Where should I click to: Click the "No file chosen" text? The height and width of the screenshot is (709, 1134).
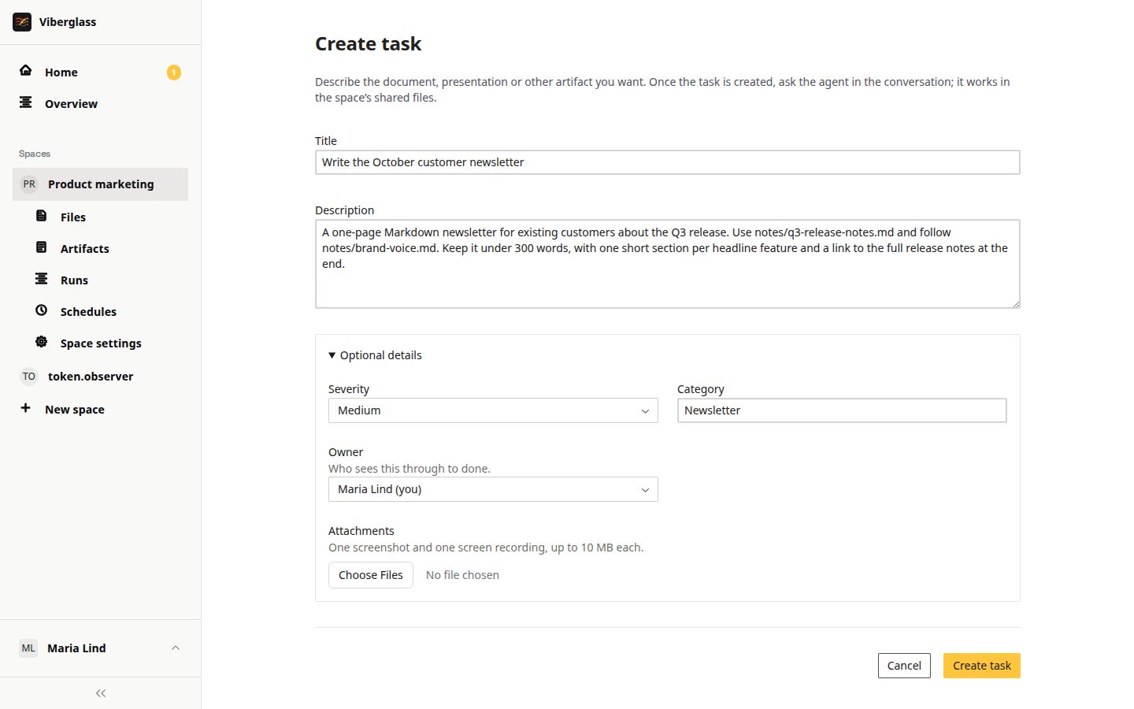coord(462,575)
